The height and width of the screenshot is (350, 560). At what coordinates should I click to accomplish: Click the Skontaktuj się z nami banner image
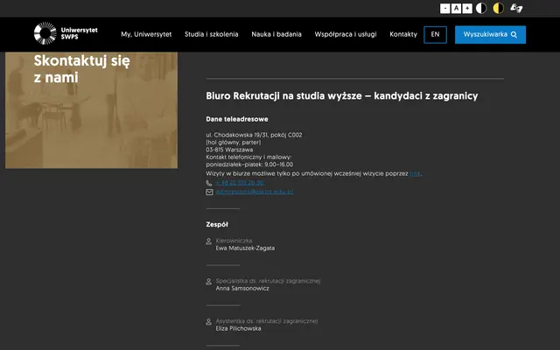click(x=91, y=110)
